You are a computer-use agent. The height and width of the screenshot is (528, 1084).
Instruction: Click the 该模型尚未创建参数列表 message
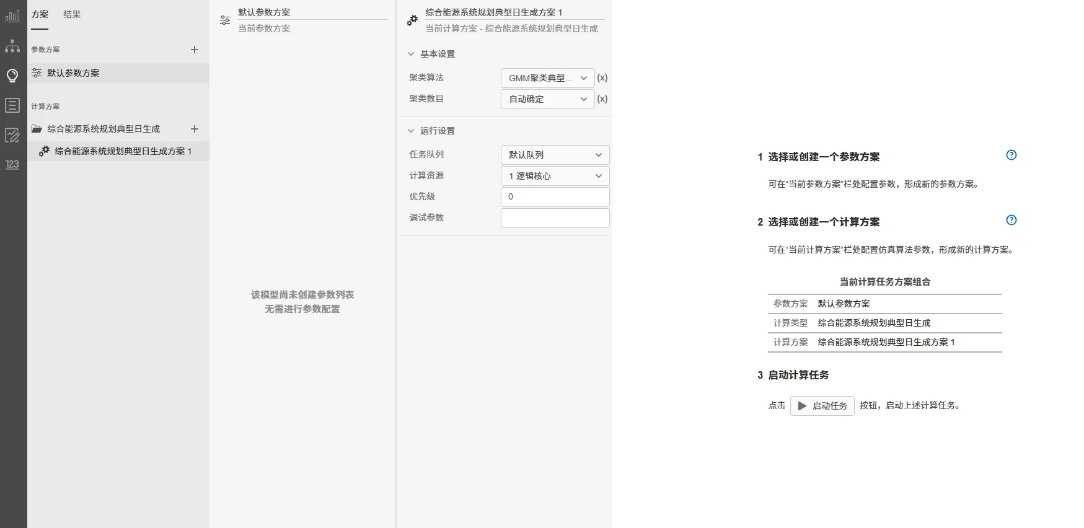pos(302,294)
